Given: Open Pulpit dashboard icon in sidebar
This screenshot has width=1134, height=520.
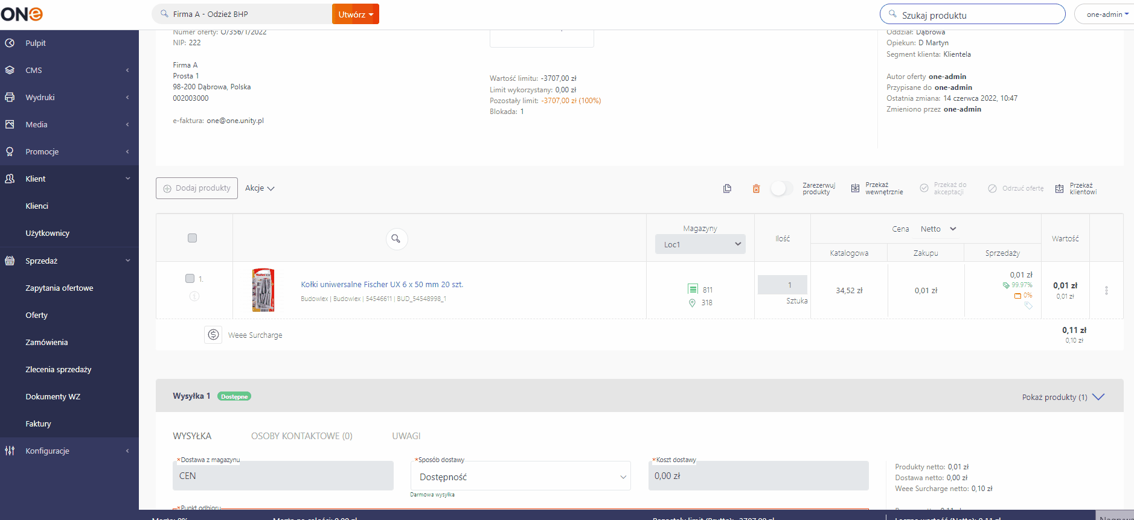Looking at the screenshot, I should (x=10, y=43).
